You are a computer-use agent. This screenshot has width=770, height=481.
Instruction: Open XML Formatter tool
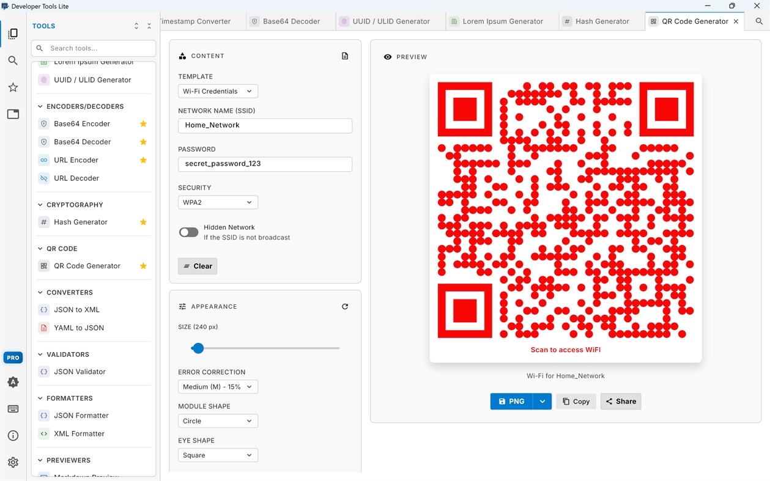(x=92, y=434)
